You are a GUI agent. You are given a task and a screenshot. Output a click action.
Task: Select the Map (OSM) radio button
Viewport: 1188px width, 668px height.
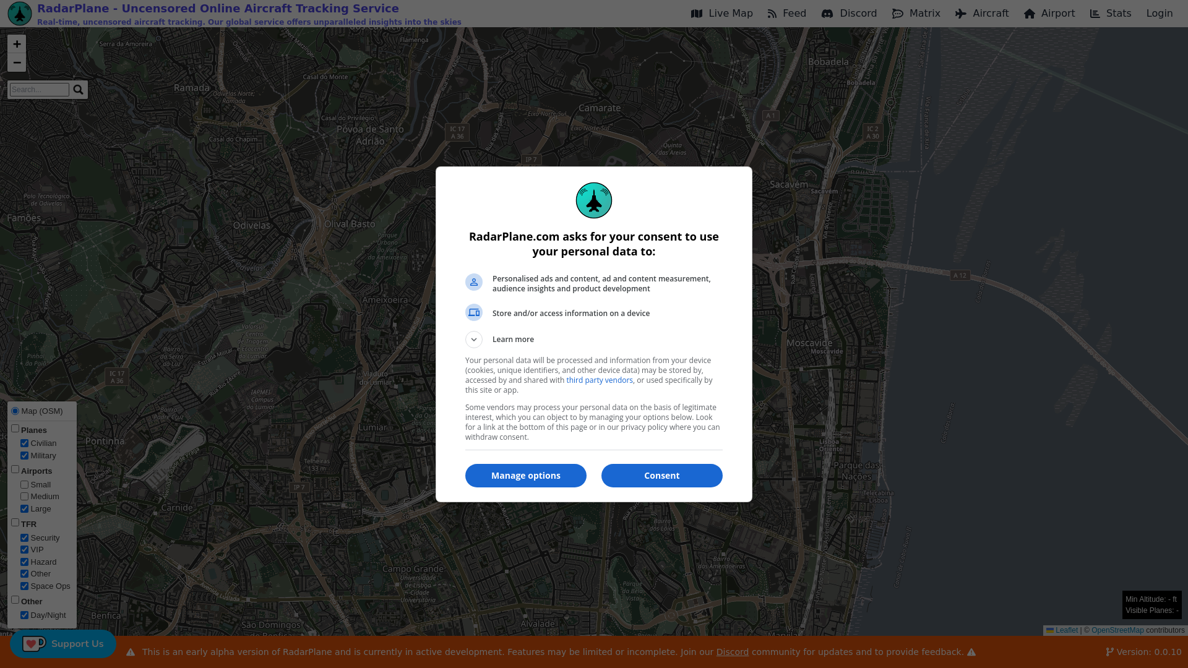tap(15, 411)
